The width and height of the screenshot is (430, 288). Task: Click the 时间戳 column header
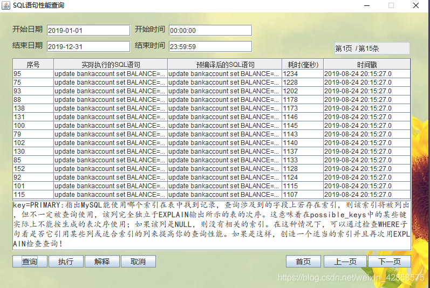click(367, 65)
